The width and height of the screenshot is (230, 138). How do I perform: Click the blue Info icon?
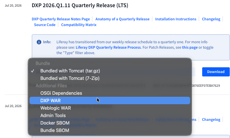(39, 42)
